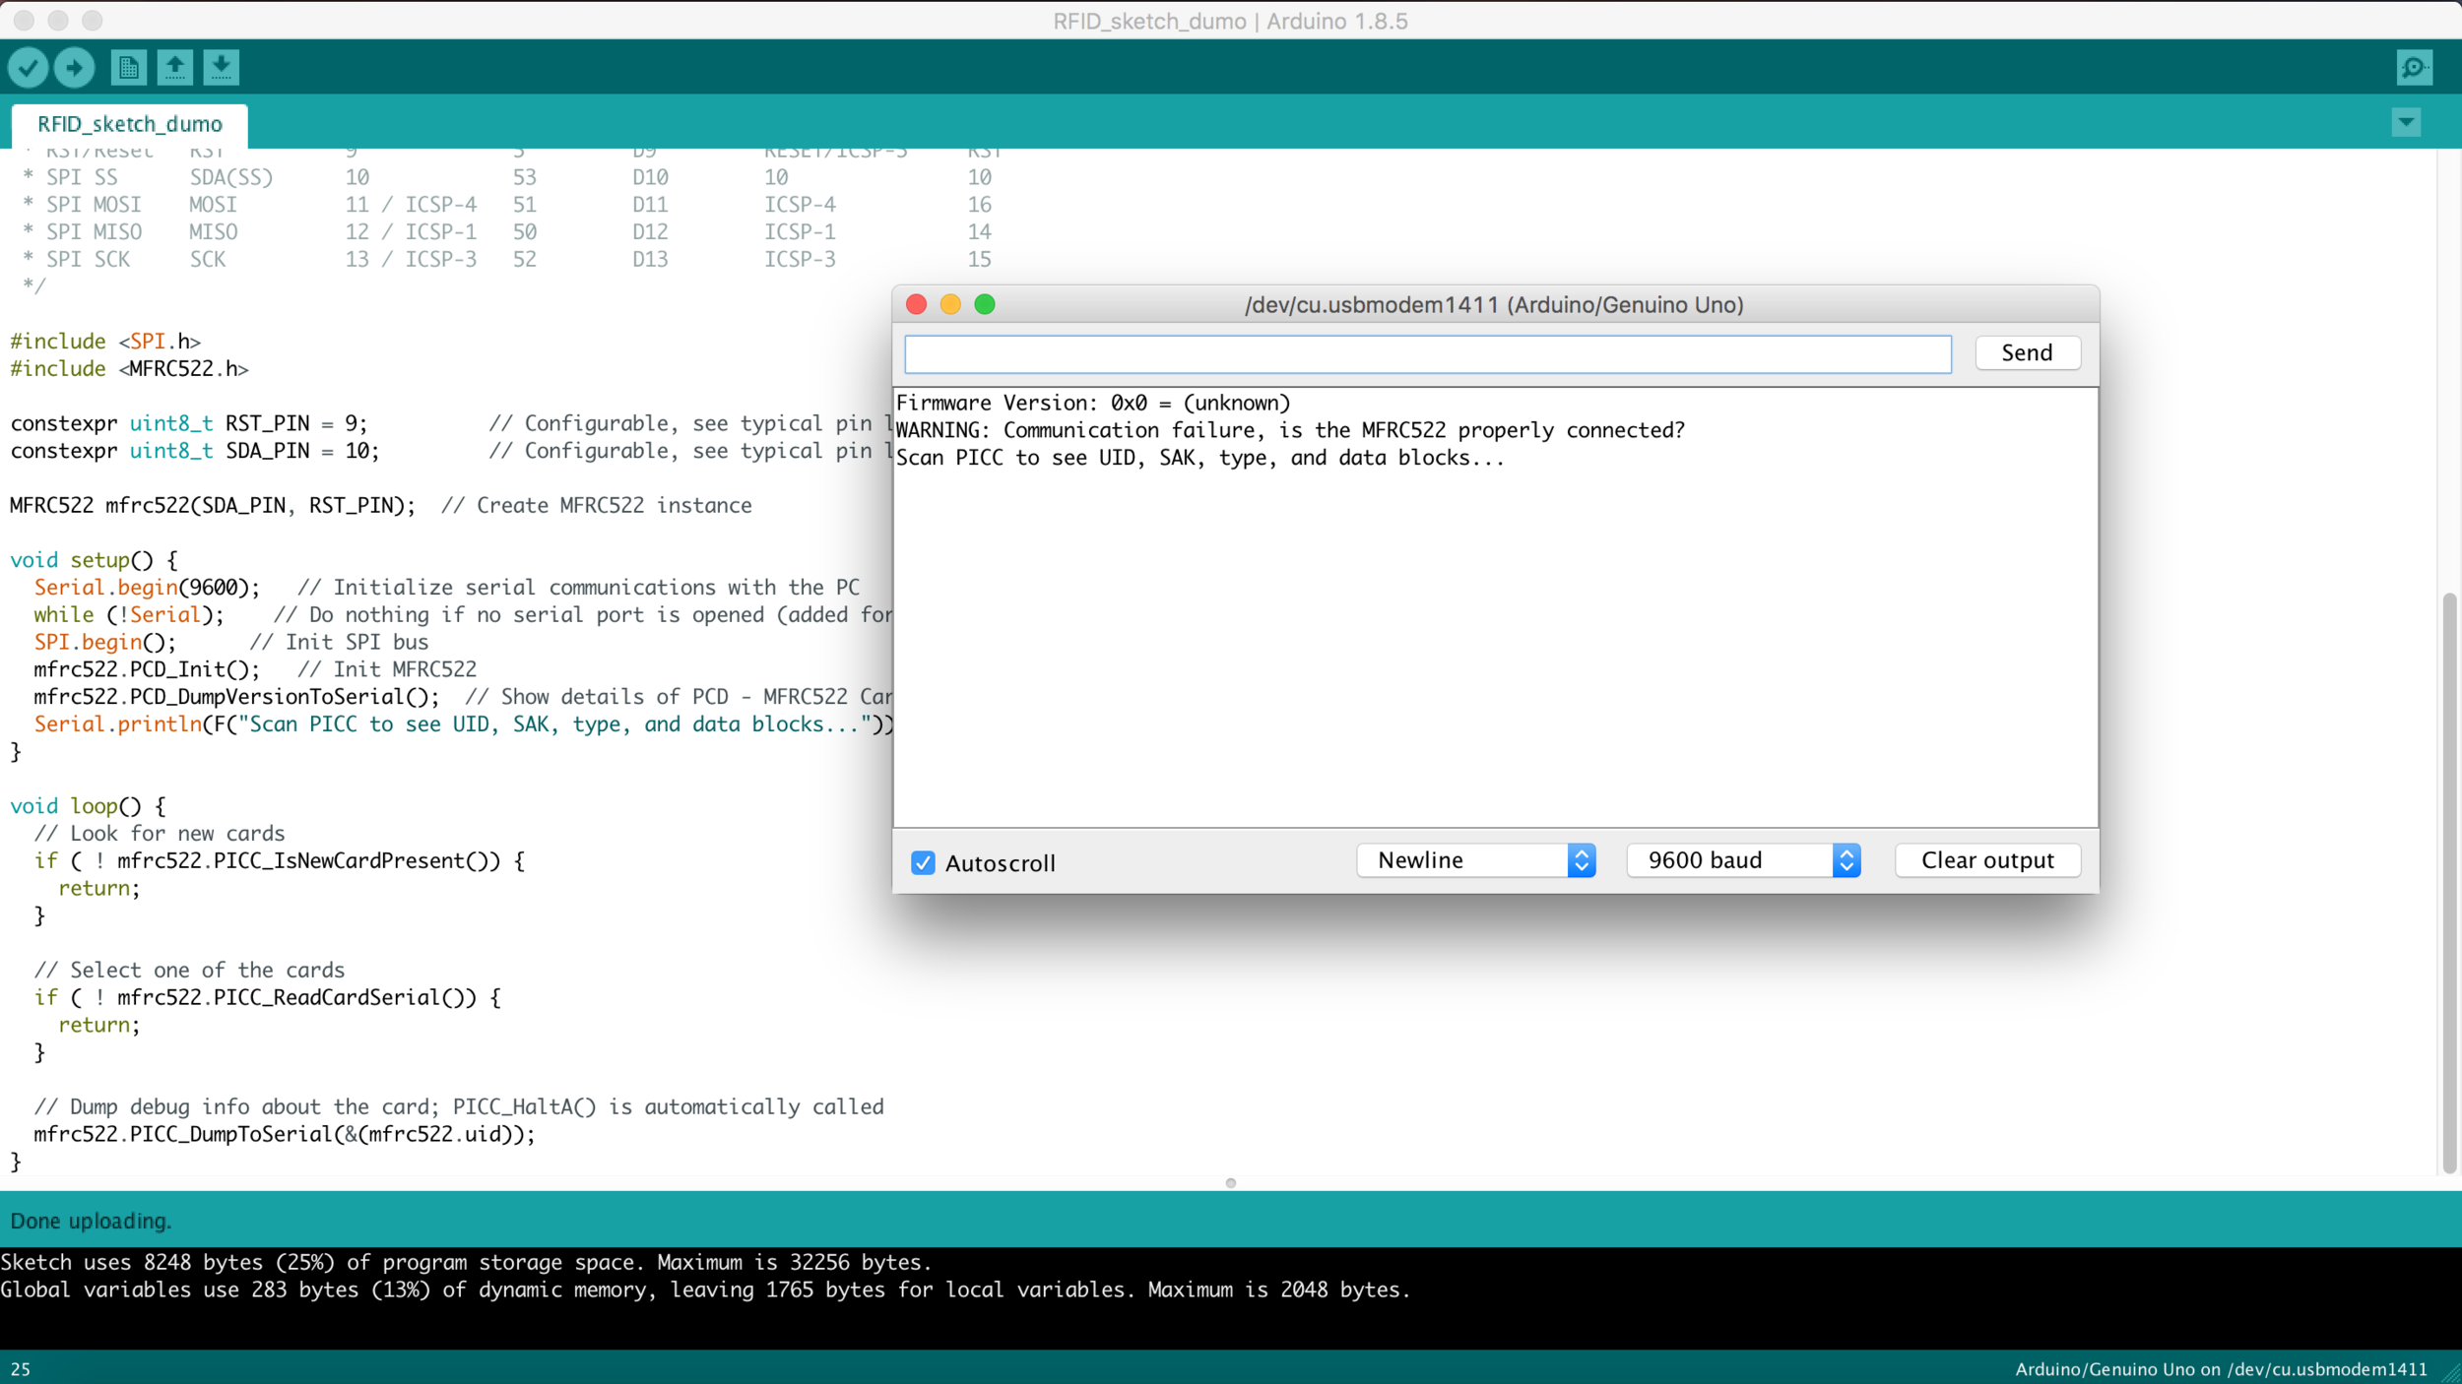The width and height of the screenshot is (2462, 1384).
Task: Focus the serial monitor message input field
Action: (1427, 353)
